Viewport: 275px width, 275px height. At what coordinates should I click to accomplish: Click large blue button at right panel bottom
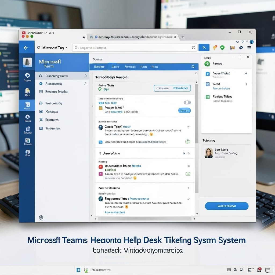pos(227,206)
